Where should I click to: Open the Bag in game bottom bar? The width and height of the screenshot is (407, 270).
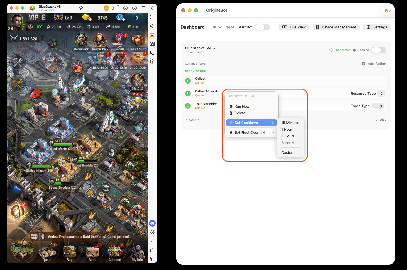point(69,254)
